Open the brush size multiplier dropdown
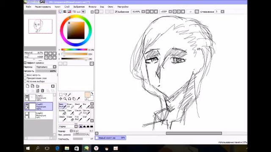 [x=71, y=131]
